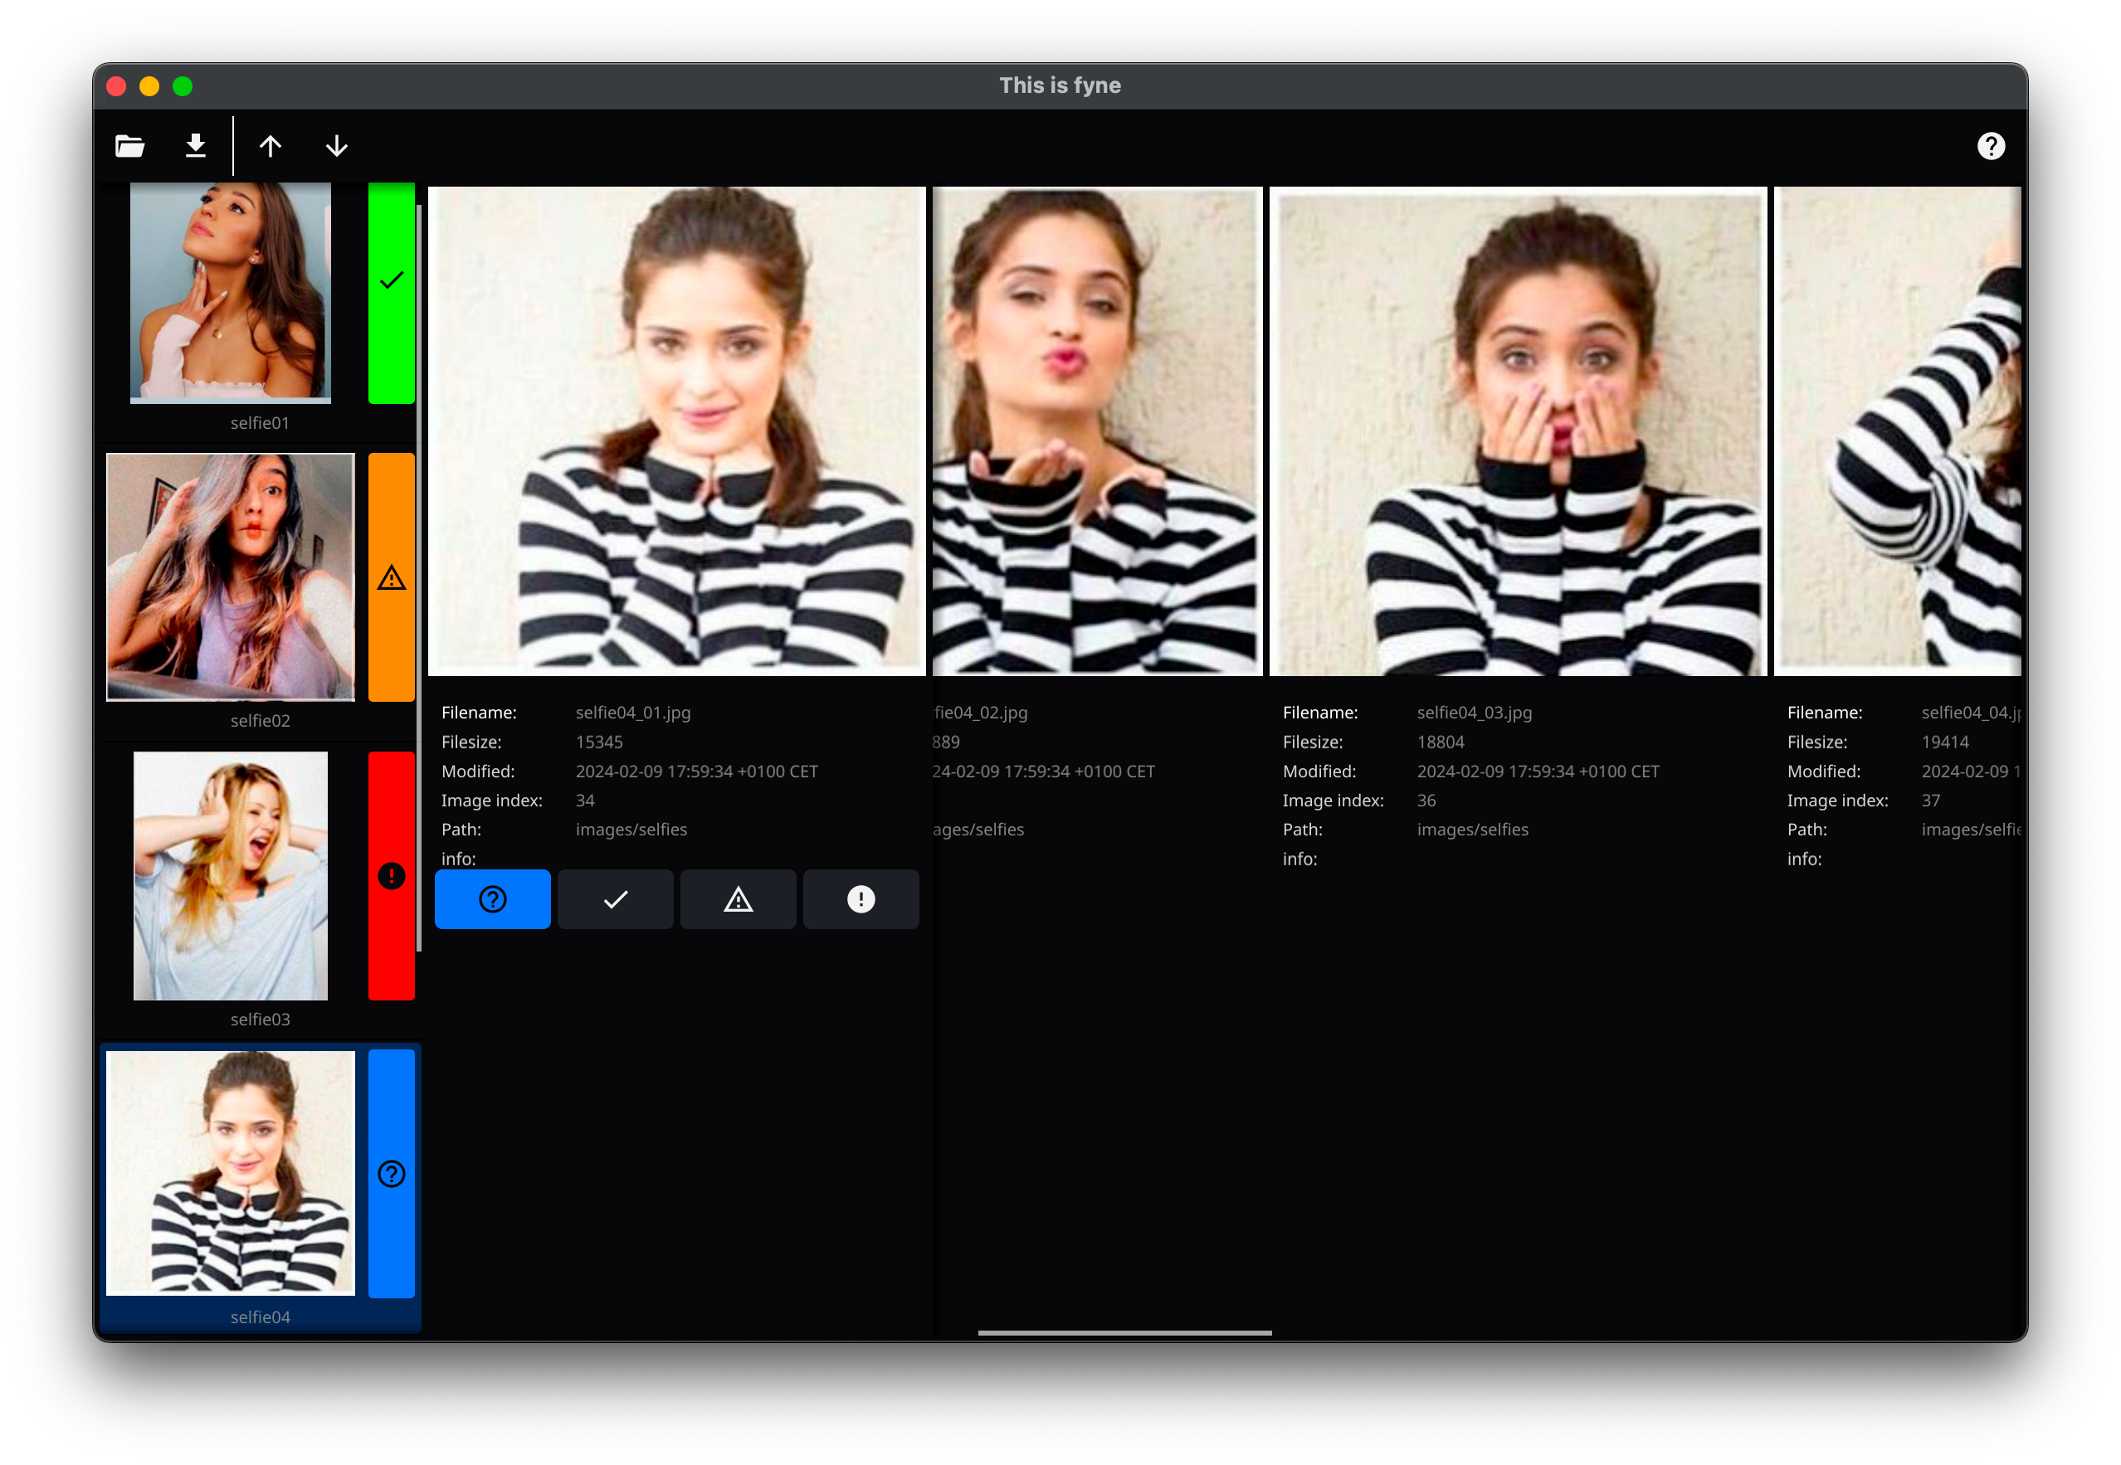Select the selfie01 thumbnail

(x=231, y=292)
